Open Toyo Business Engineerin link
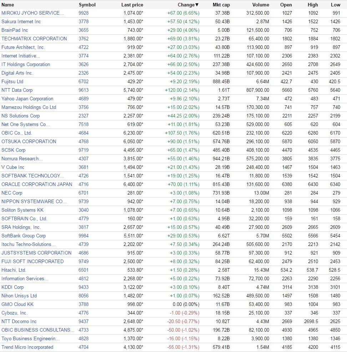This screenshot has height=352, width=347. 30,338
